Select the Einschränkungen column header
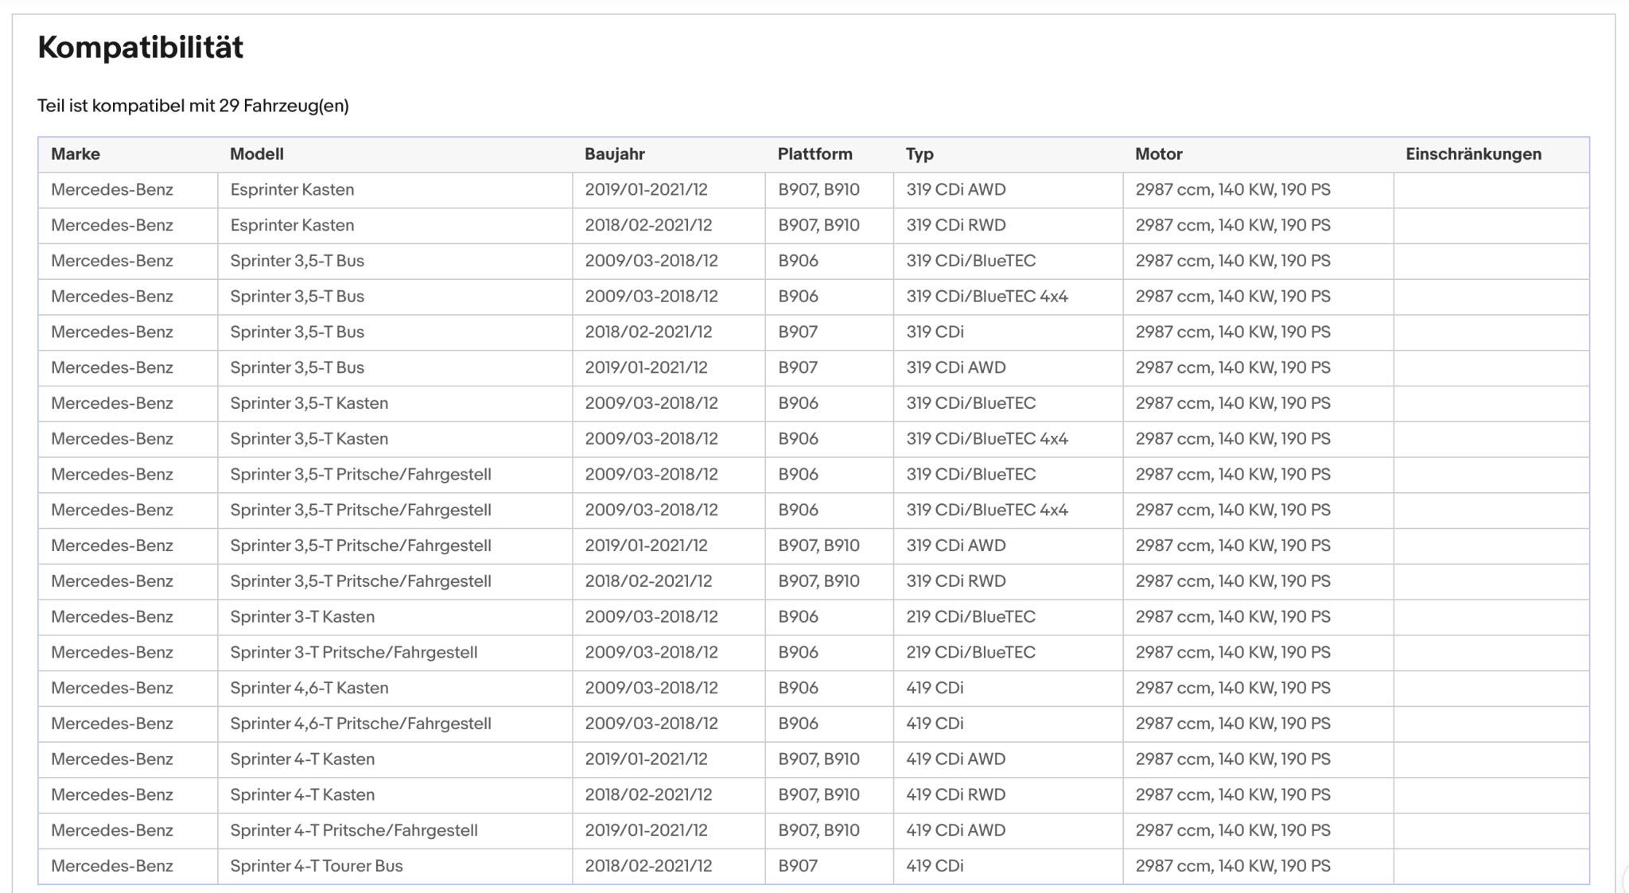The height and width of the screenshot is (893, 1629). point(1473,154)
